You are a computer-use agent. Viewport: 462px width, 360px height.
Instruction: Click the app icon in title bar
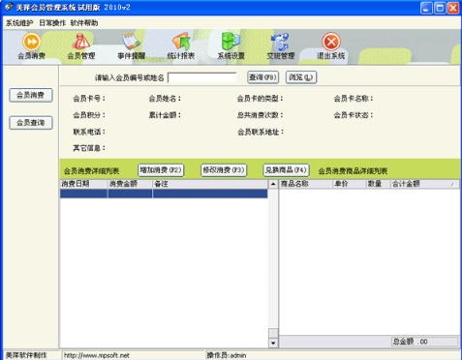pos(9,7)
